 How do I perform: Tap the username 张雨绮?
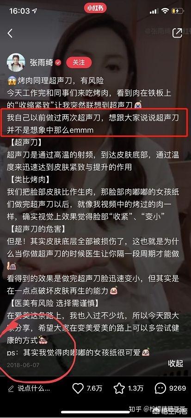coord(42,62)
